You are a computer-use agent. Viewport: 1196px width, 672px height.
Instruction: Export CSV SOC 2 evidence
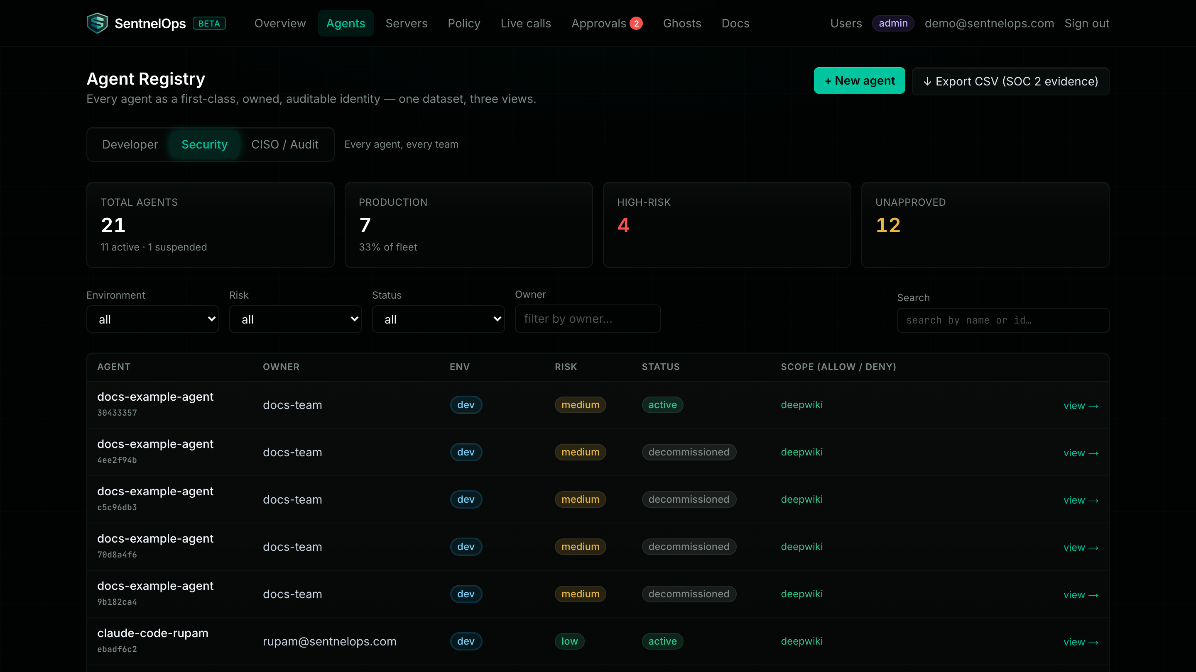pos(1010,81)
